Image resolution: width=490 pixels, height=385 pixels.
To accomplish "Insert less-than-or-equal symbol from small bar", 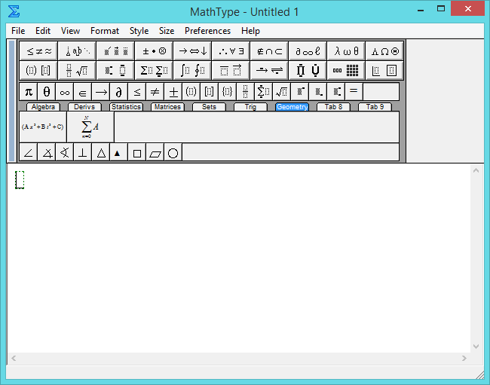I will [137, 92].
